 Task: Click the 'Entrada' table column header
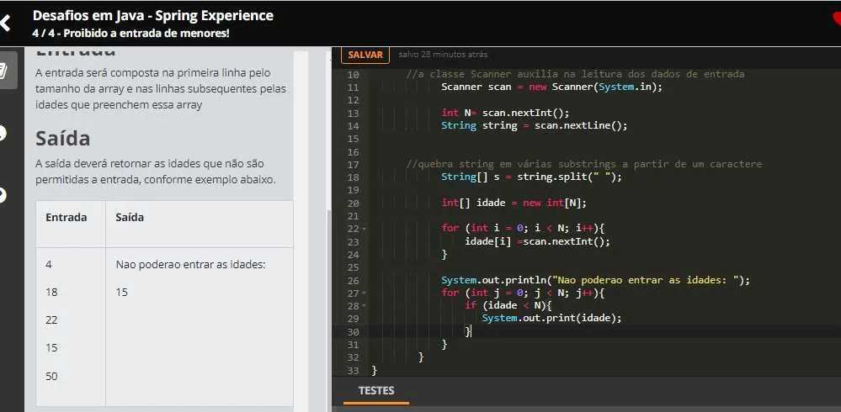tap(66, 218)
